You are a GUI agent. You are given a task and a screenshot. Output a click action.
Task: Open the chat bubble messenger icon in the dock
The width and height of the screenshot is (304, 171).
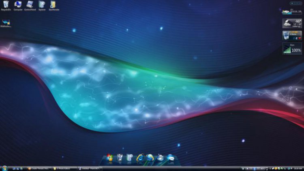170,158
